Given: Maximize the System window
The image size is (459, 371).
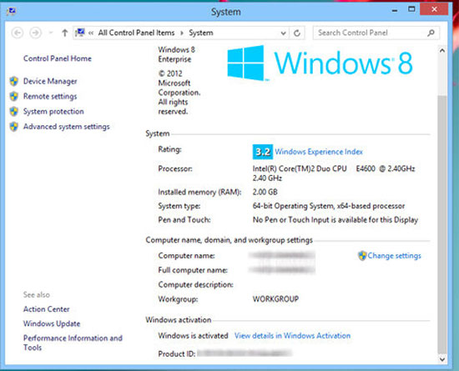Looking at the screenshot, I should tap(411, 9).
